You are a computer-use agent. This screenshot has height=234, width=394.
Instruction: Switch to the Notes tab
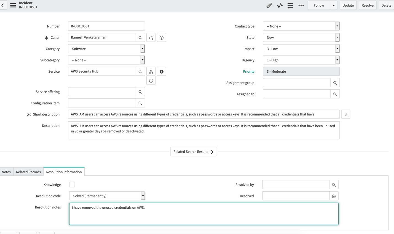pos(6,172)
